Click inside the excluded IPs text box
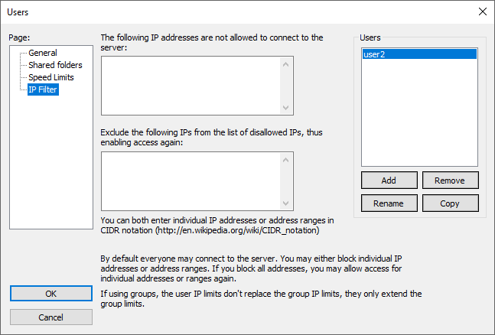Viewport: 495px width, 335px height. [191, 181]
